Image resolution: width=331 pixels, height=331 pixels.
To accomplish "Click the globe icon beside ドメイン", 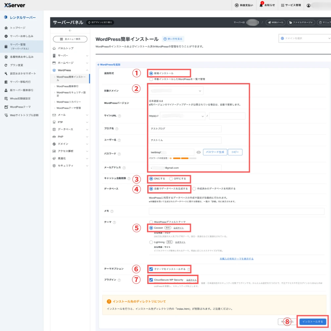I will [54, 144].
